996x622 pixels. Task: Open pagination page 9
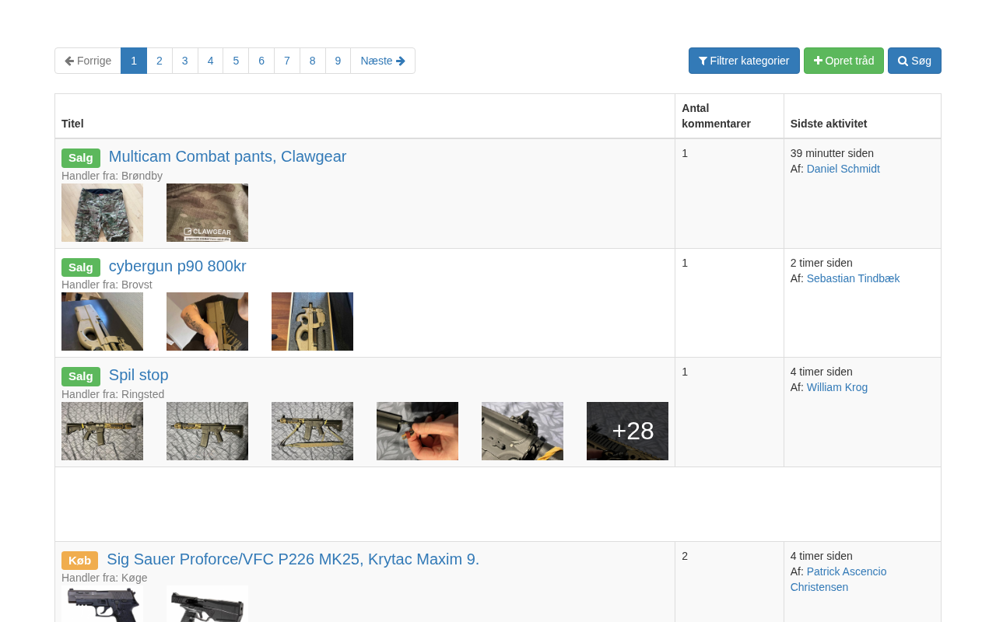pos(338,61)
